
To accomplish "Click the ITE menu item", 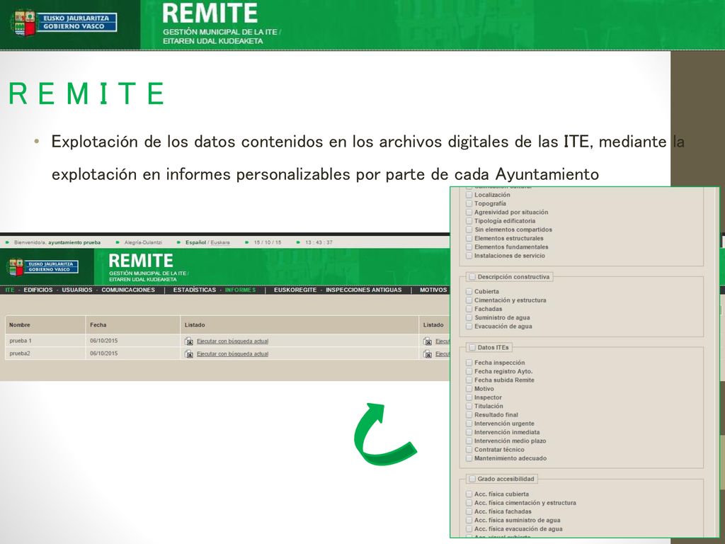I will [10, 290].
